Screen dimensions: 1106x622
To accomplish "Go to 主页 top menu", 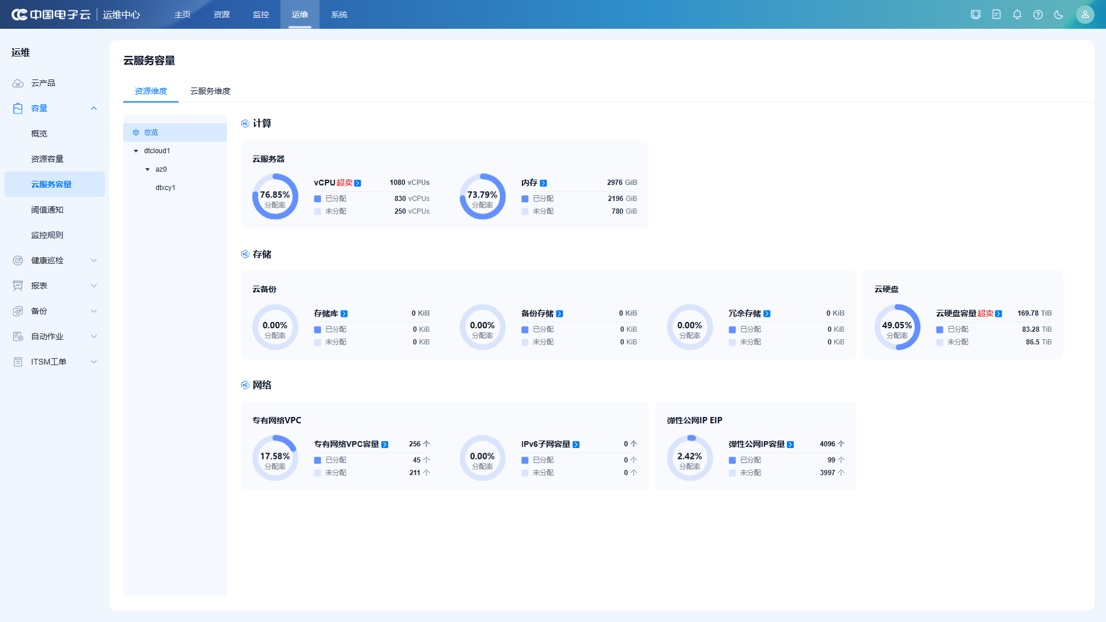I will (x=183, y=14).
